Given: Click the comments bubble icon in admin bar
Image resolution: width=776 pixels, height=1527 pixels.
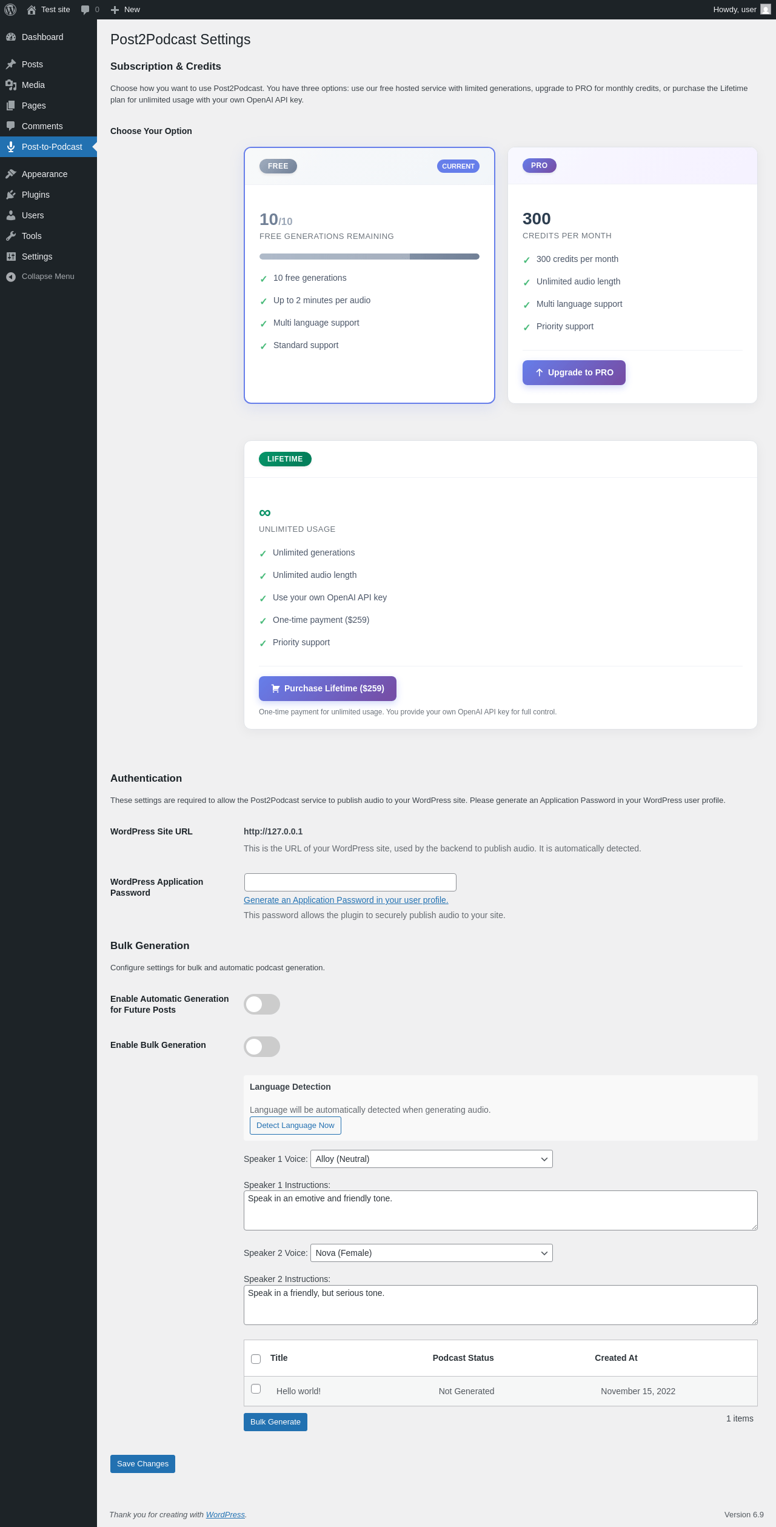Looking at the screenshot, I should [85, 10].
